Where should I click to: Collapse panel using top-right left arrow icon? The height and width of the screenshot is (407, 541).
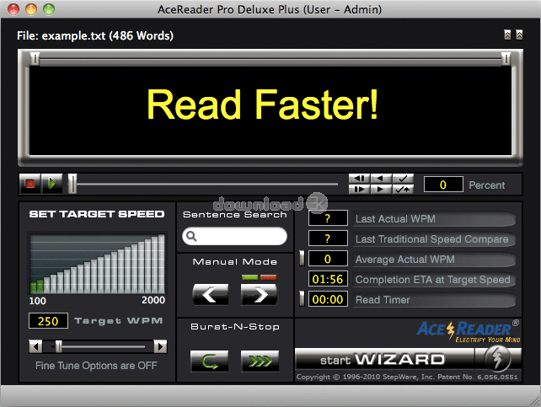[506, 35]
